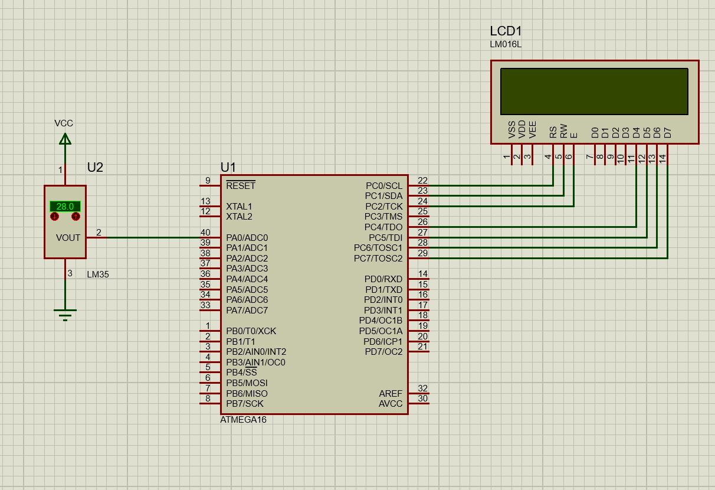
Task: Click the ATMEGA16 part name text
Action: coord(243,420)
